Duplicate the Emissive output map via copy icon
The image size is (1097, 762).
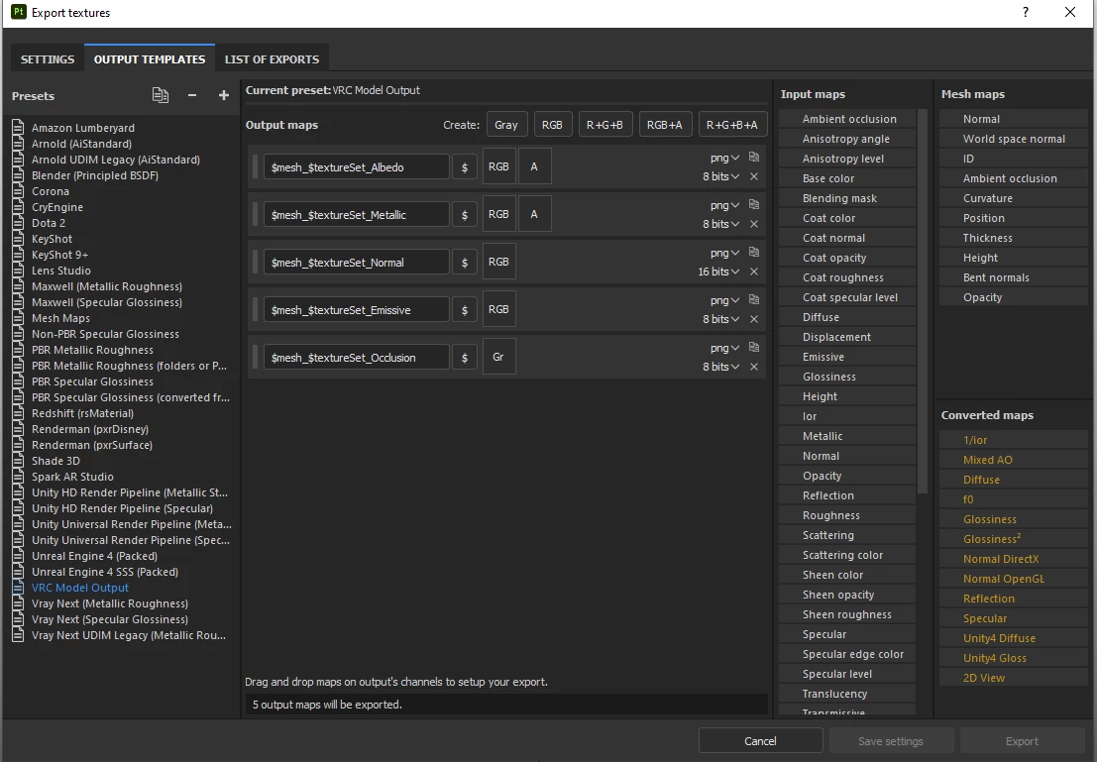[754, 299]
